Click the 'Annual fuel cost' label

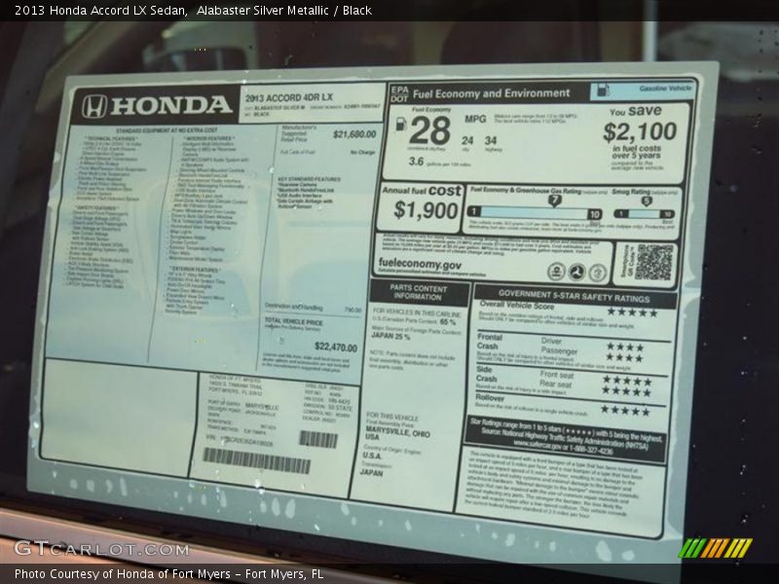[422, 190]
